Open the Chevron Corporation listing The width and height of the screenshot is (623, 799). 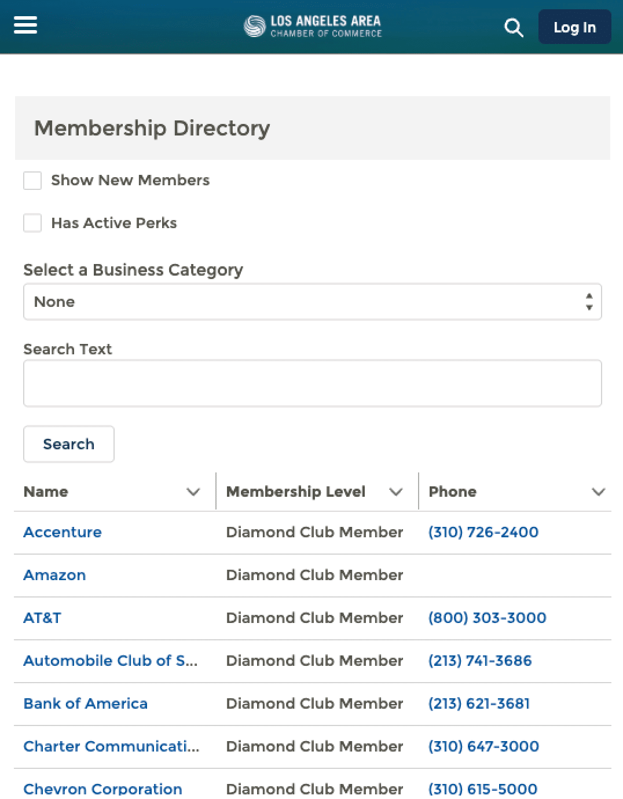103,789
